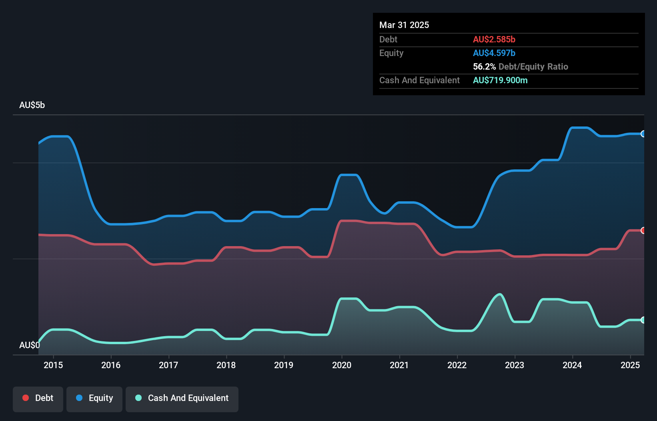This screenshot has height=421, width=657.
Task: Click the AU$5b y-axis label
Action: pyautogui.click(x=32, y=105)
